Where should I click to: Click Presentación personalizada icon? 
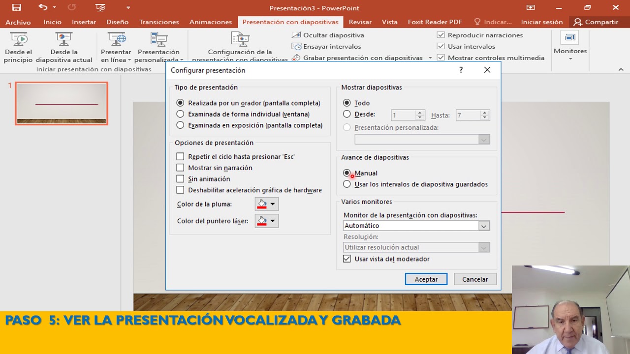tap(158, 39)
